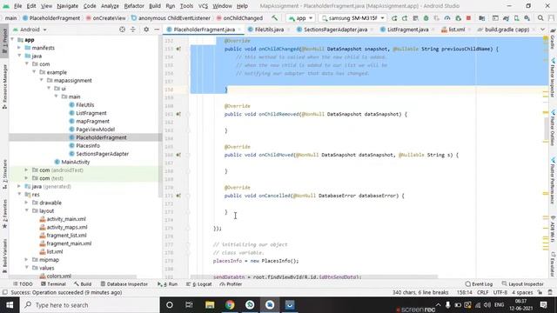
Task: Show hidden editor tabs chevron
Action: click(x=542, y=30)
